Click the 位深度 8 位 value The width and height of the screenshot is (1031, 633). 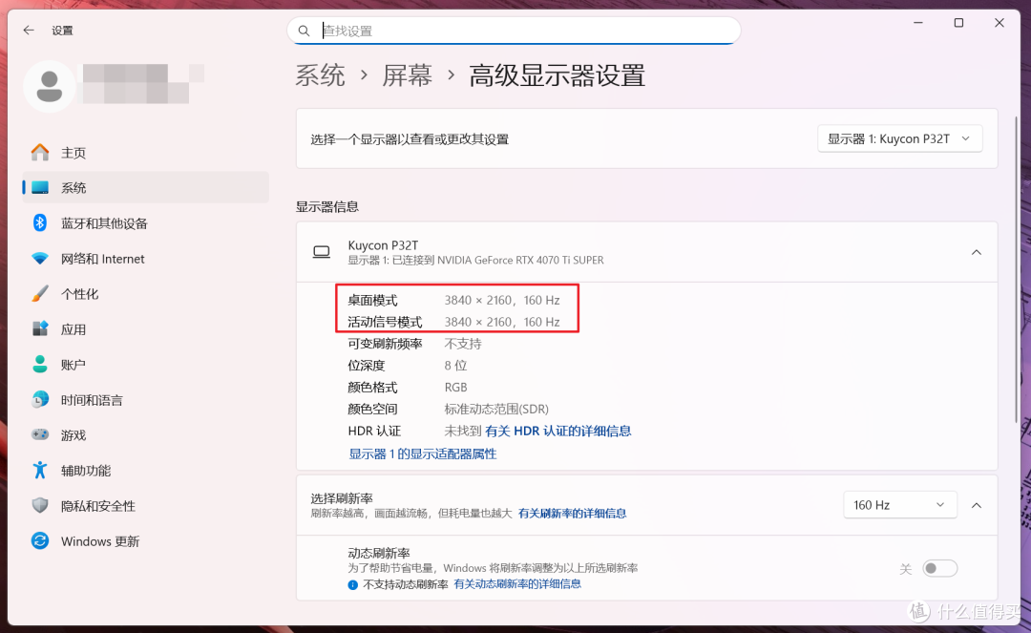455,366
